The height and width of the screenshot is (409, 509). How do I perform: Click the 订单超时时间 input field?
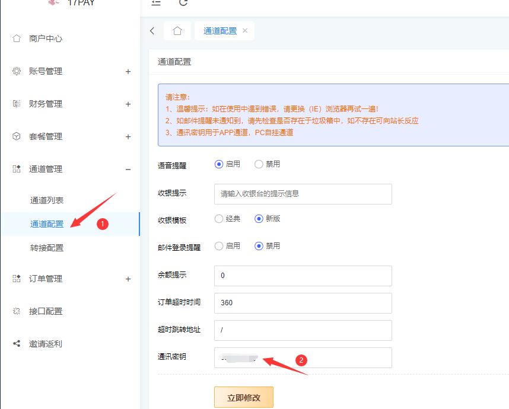[303, 303]
